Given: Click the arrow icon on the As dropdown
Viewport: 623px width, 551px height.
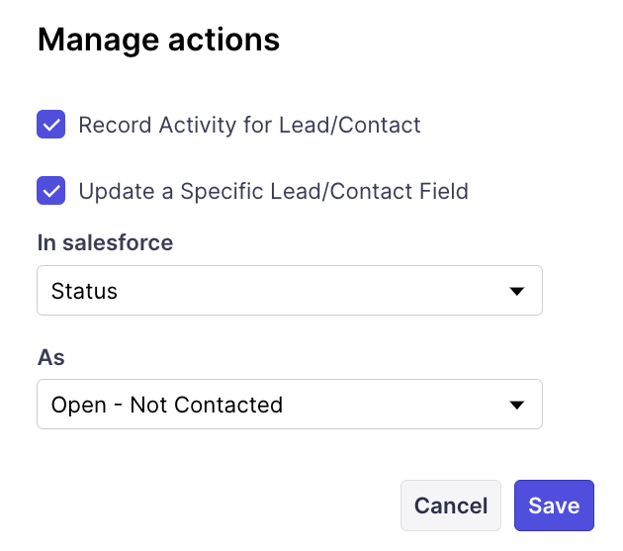Looking at the screenshot, I should pyautogui.click(x=515, y=406).
